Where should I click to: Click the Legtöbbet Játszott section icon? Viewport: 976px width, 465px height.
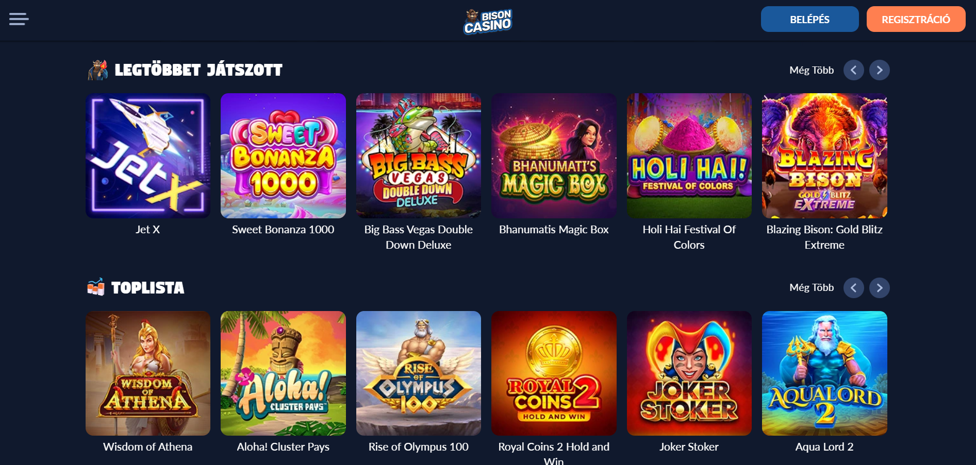(97, 70)
